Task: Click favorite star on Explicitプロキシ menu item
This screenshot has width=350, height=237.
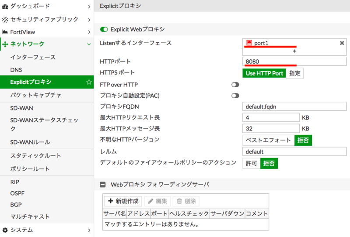Action: (x=89, y=82)
